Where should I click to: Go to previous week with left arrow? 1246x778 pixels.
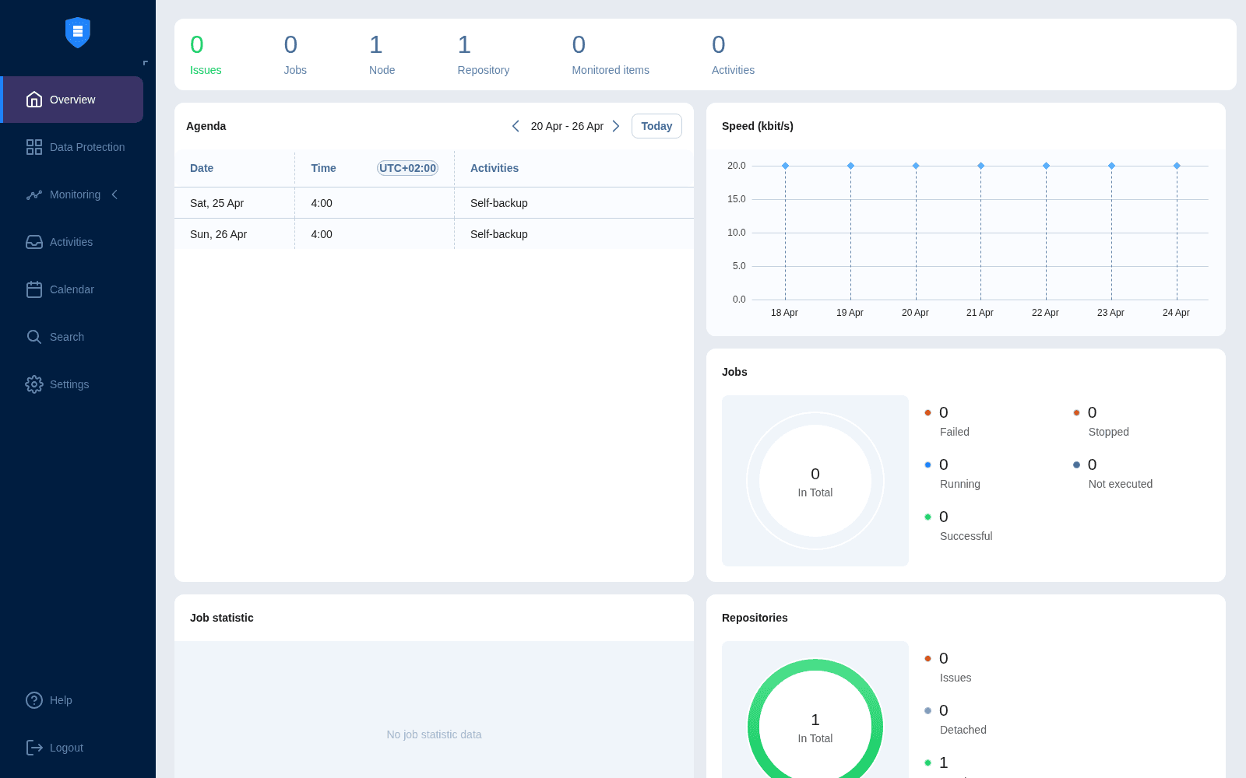pyautogui.click(x=516, y=125)
